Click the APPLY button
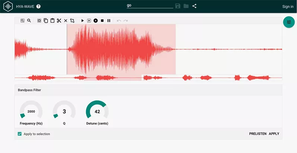 (274, 134)
